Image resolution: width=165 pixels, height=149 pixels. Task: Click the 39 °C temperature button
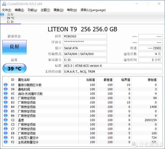click(x=14, y=68)
